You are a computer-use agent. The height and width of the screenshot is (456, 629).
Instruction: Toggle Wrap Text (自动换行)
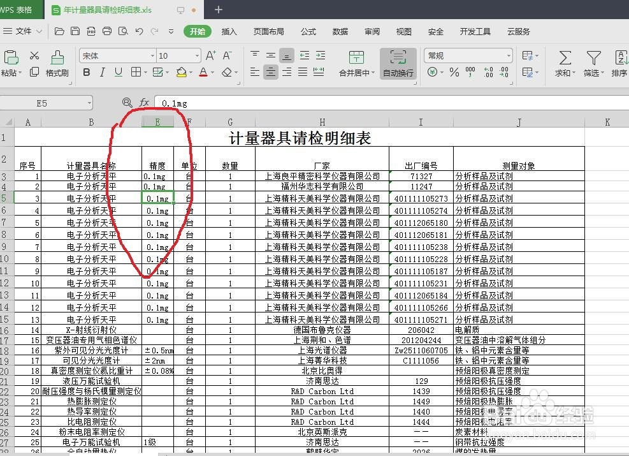click(398, 64)
